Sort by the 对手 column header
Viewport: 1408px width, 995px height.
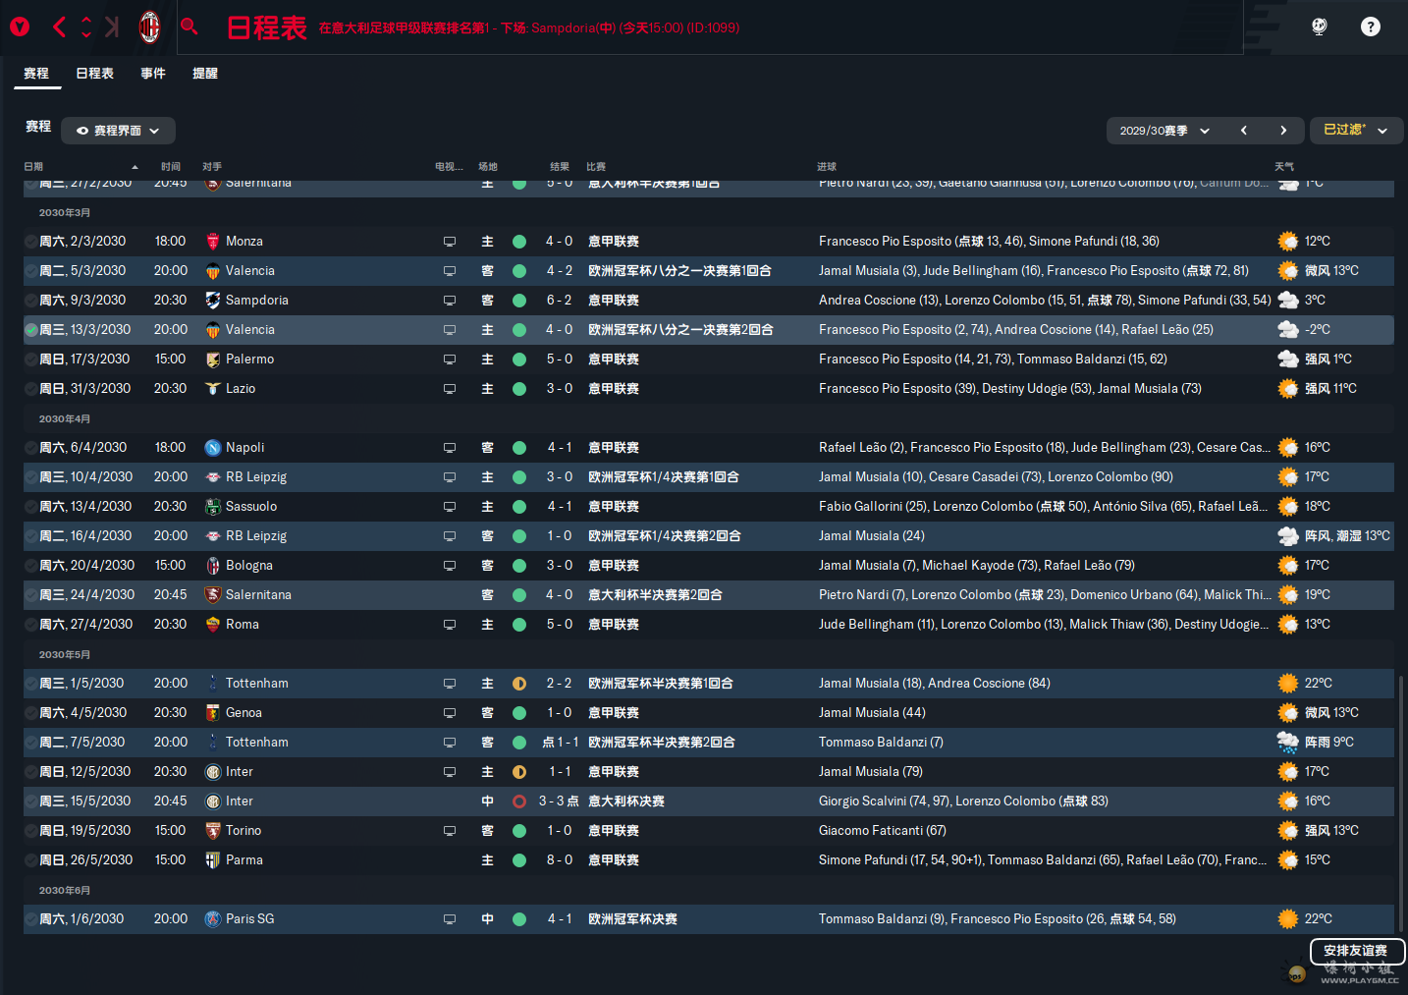click(x=212, y=167)
